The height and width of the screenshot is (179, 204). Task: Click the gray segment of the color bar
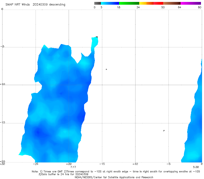point(98,3)
